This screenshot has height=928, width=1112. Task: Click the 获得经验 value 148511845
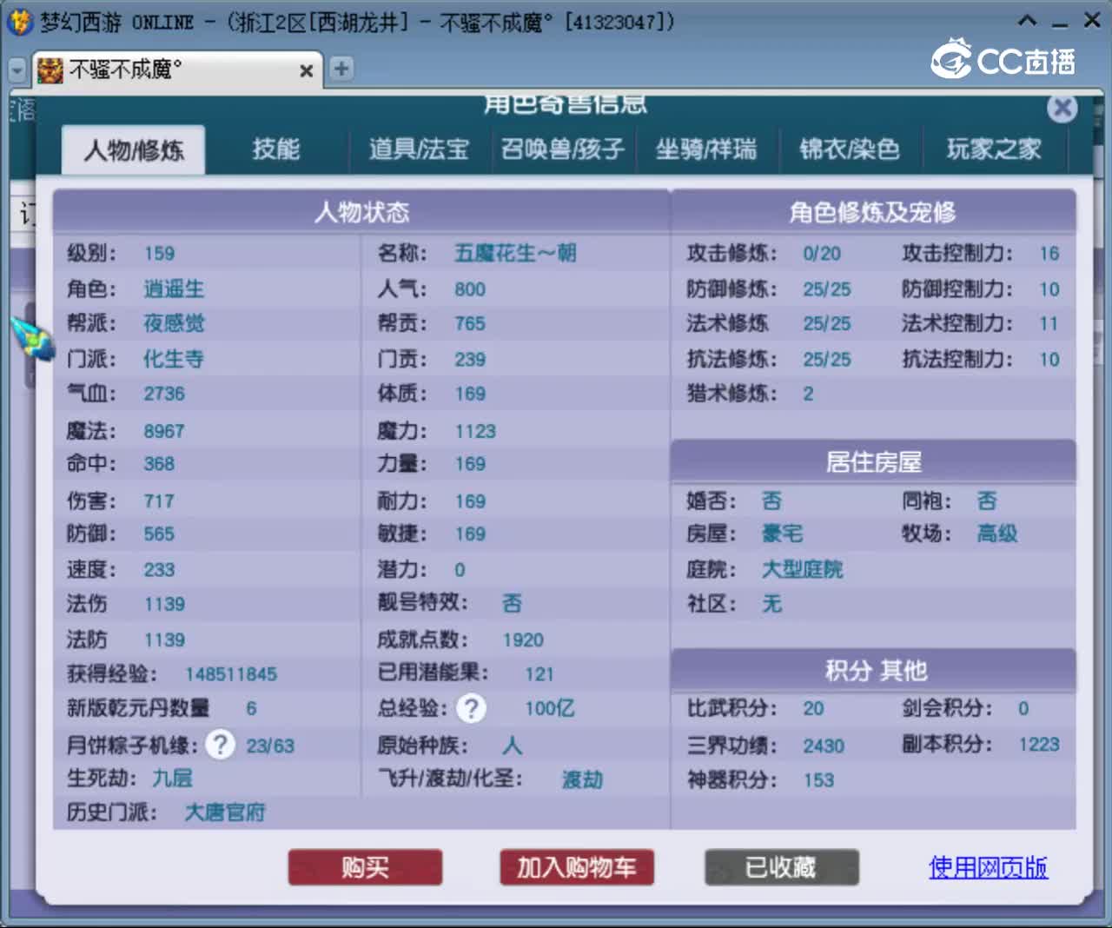coord(231,674)
